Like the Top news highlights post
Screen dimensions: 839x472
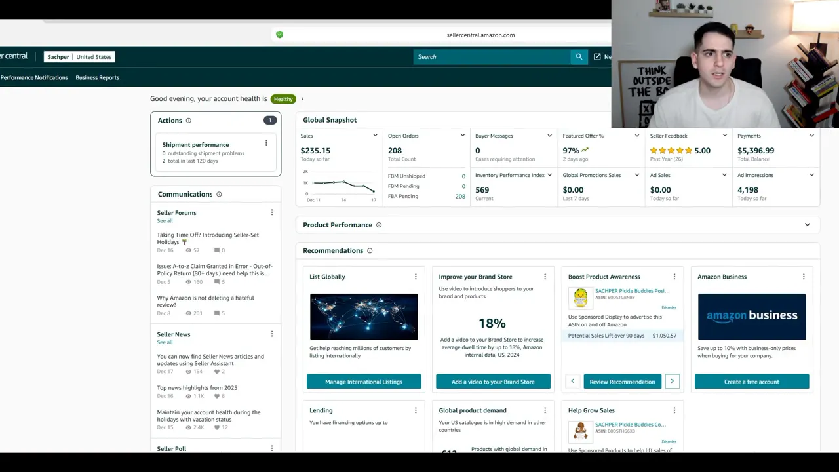217,396
